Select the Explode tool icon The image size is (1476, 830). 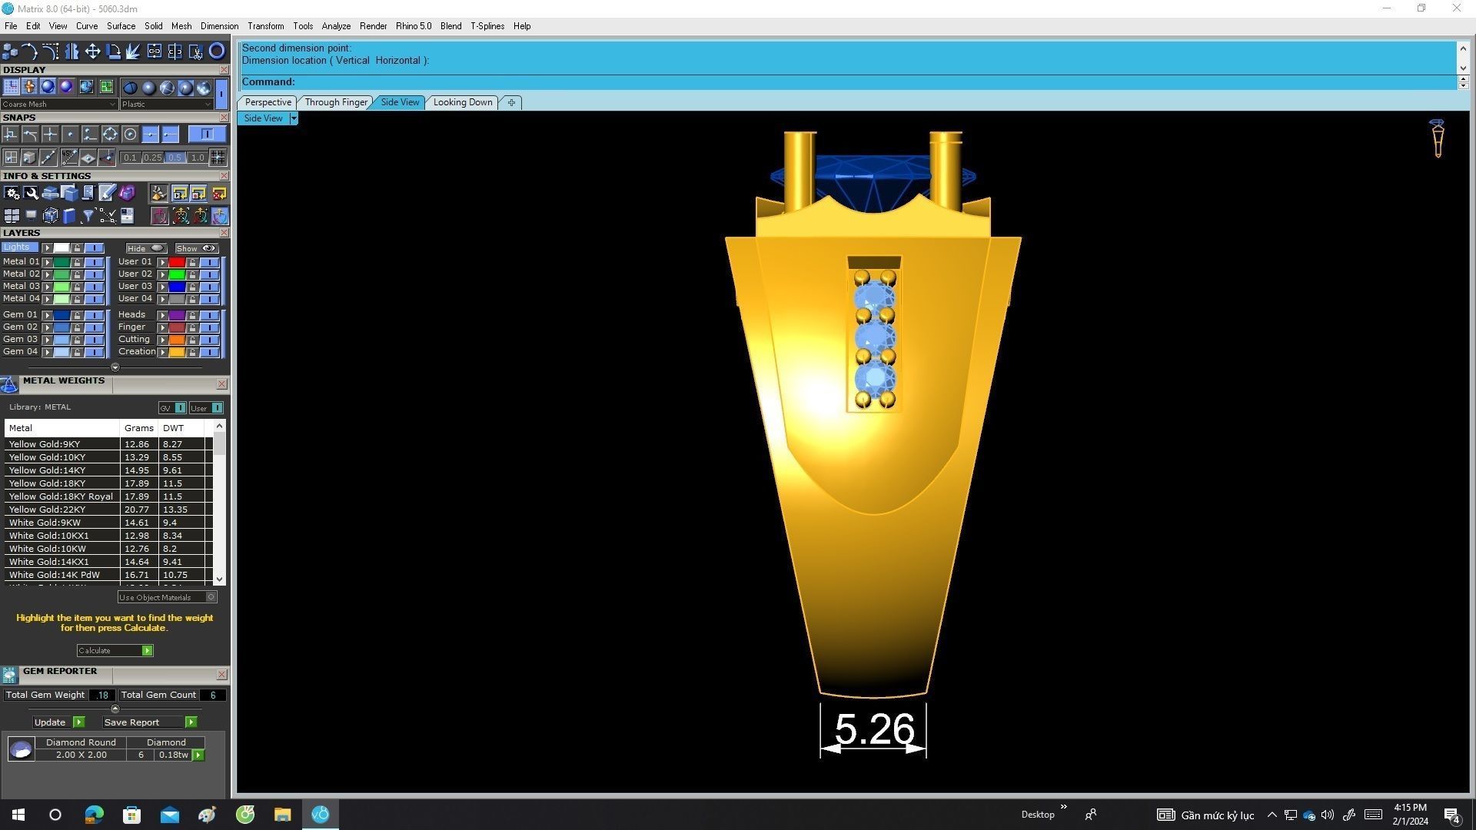tap(133, 51)
